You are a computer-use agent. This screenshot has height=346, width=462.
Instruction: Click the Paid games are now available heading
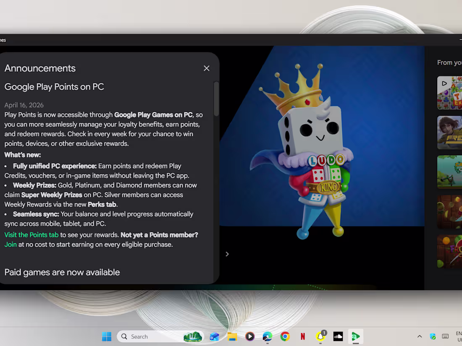[62, 273]
